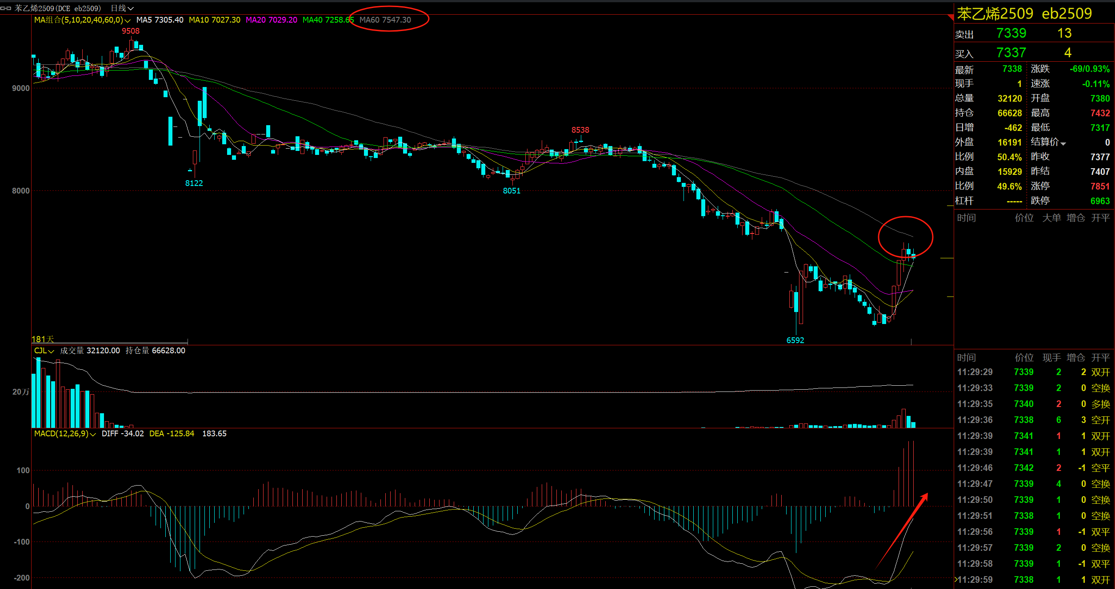
Task: Select the 11:29:57 空换 trade row
Action: click(1034, 548)
